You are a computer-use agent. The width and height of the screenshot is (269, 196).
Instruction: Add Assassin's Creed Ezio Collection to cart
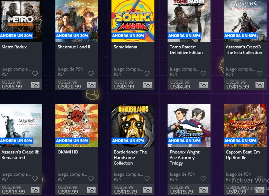point(260,85)
